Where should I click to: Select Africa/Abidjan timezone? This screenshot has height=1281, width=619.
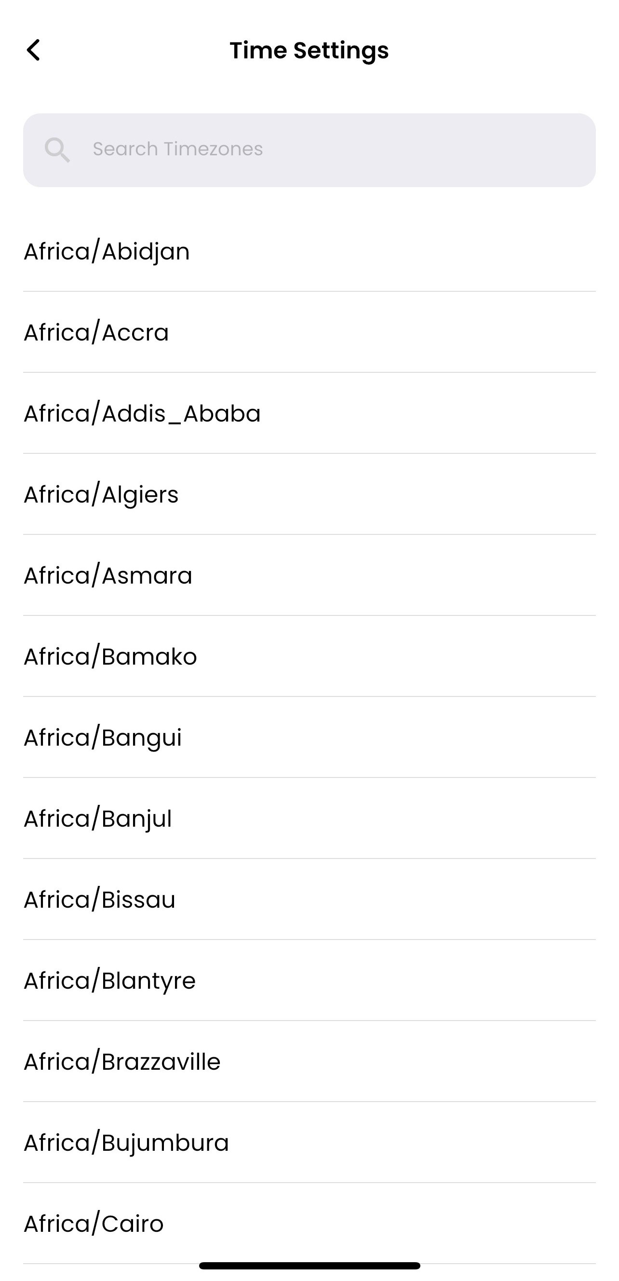coord(309,251)
